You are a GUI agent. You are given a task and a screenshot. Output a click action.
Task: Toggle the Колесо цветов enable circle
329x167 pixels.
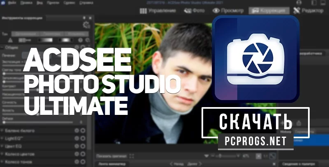(x=83, y=154)
